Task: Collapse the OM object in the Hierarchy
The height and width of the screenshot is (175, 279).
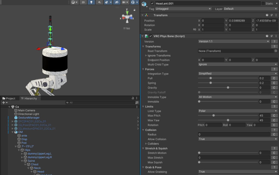Action: tap(13, 132)
